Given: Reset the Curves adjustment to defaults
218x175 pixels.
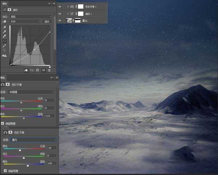Looking at the screenshot, I should coord(38,70).
